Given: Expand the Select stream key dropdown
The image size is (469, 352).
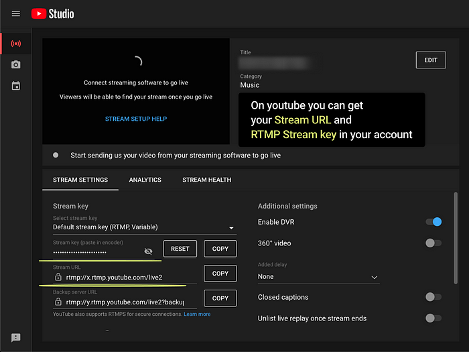Looking at the screenshot, I should click(x=145, y=227).
